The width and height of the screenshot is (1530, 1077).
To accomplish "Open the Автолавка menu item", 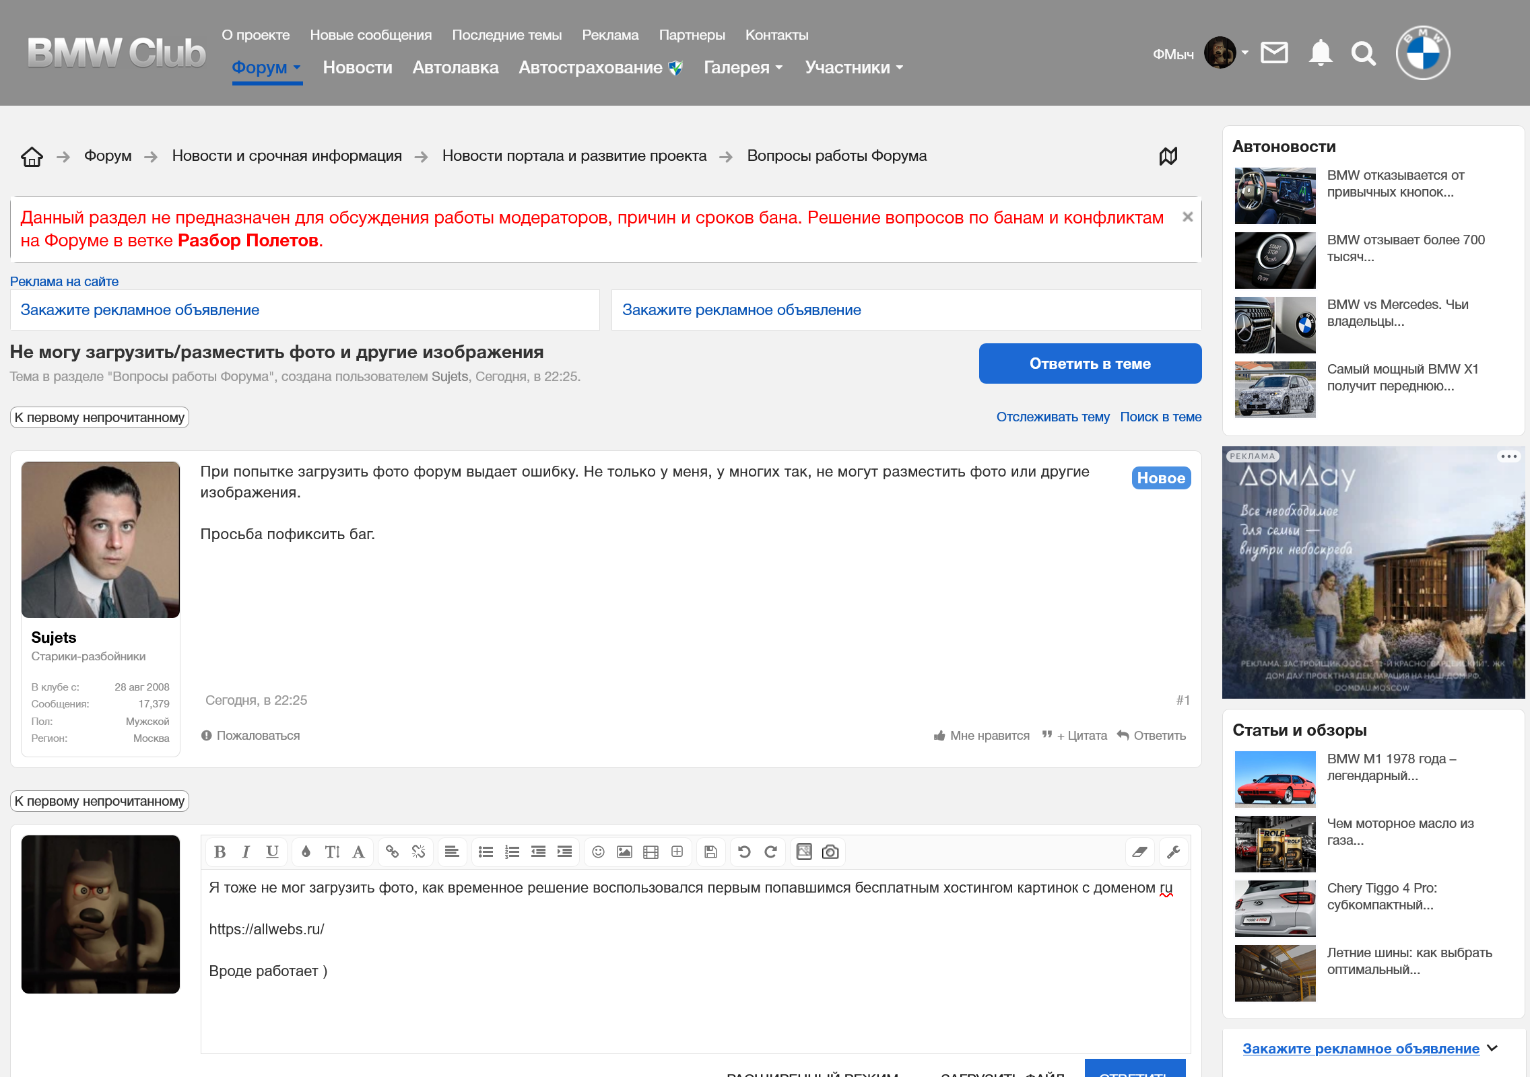I will 456,67.
